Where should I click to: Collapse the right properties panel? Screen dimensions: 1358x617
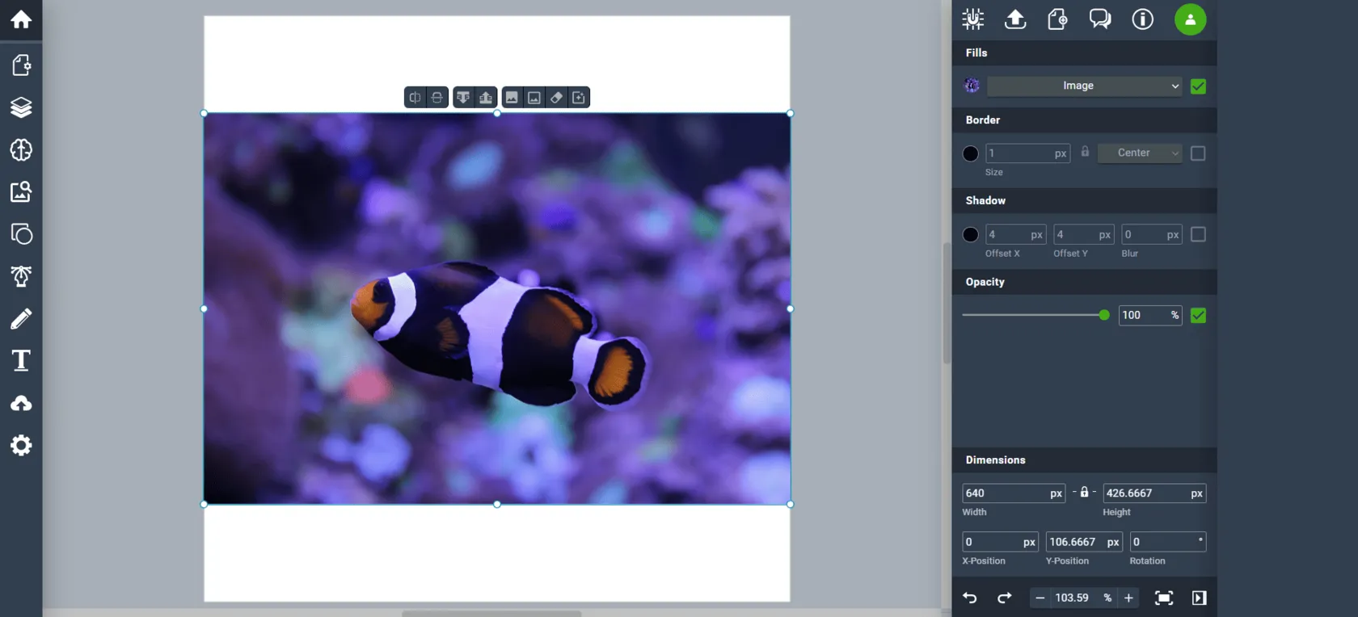[1199, 598]
